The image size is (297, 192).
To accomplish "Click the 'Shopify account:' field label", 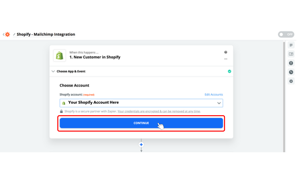I will click(71, 94).
